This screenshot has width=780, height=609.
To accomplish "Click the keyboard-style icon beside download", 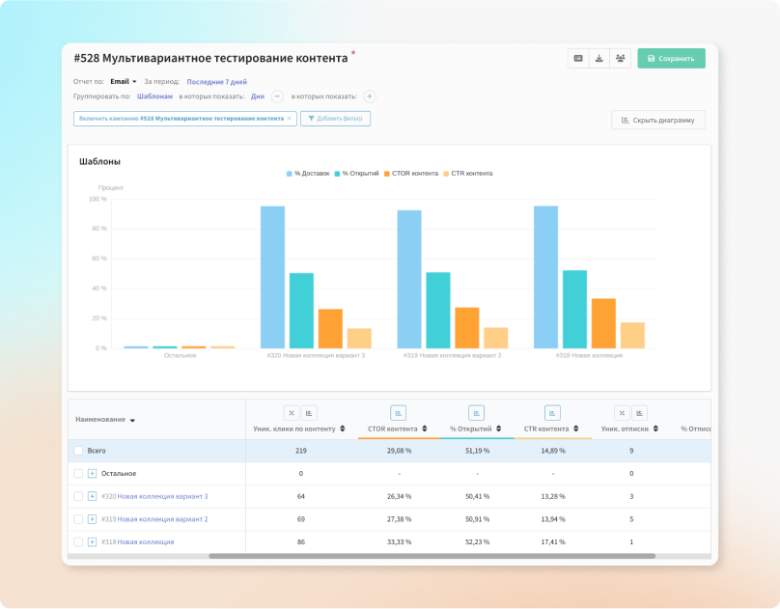I will click(x=578, y=58).
